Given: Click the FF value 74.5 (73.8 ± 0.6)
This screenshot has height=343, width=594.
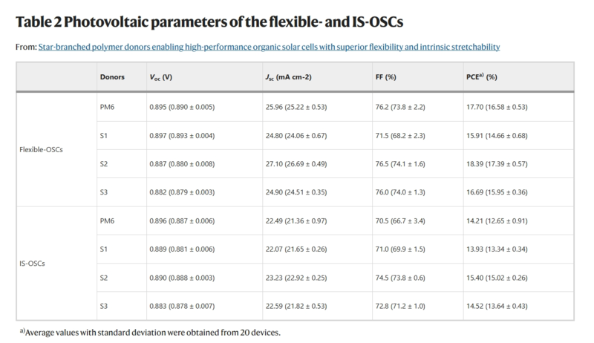Looking at the screenshot, I should click(407, 277).
